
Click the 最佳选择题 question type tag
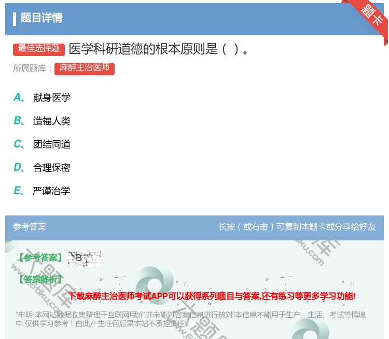[x=39, y=49]
